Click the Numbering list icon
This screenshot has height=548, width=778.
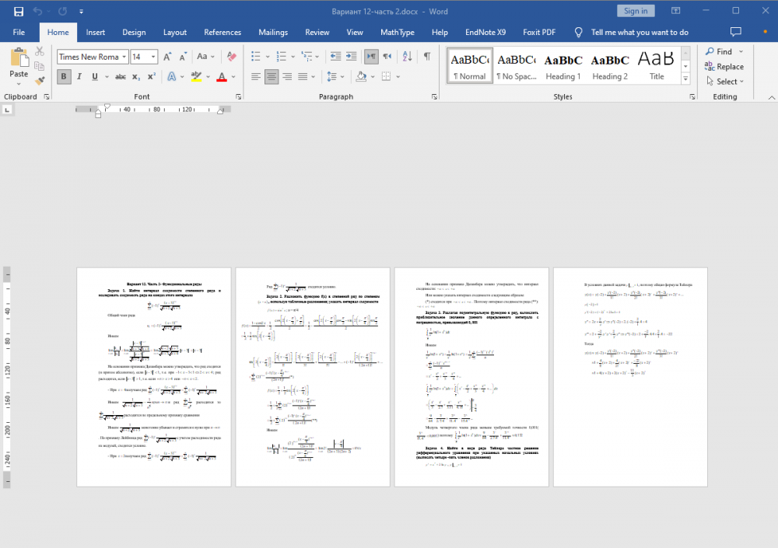pos(282,56)
